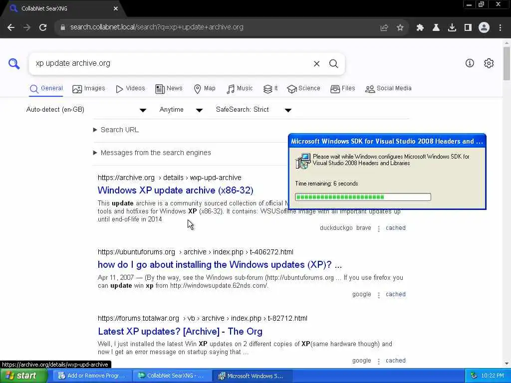Click the browser back arrow
This screenshot has width=511, height=383.
(11, 27)
